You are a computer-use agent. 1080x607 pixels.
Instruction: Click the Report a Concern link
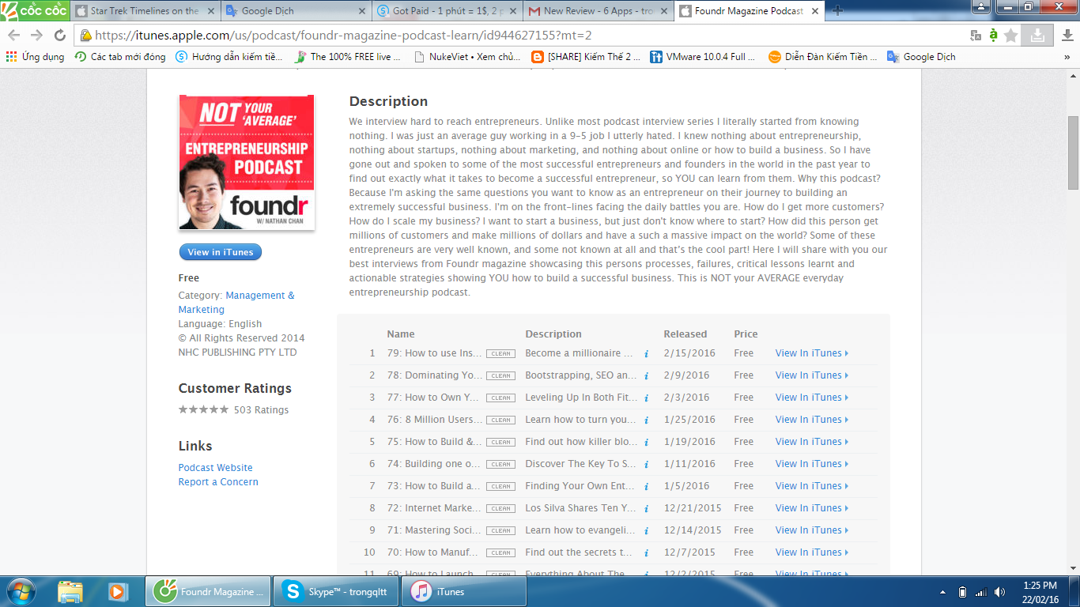218,482
